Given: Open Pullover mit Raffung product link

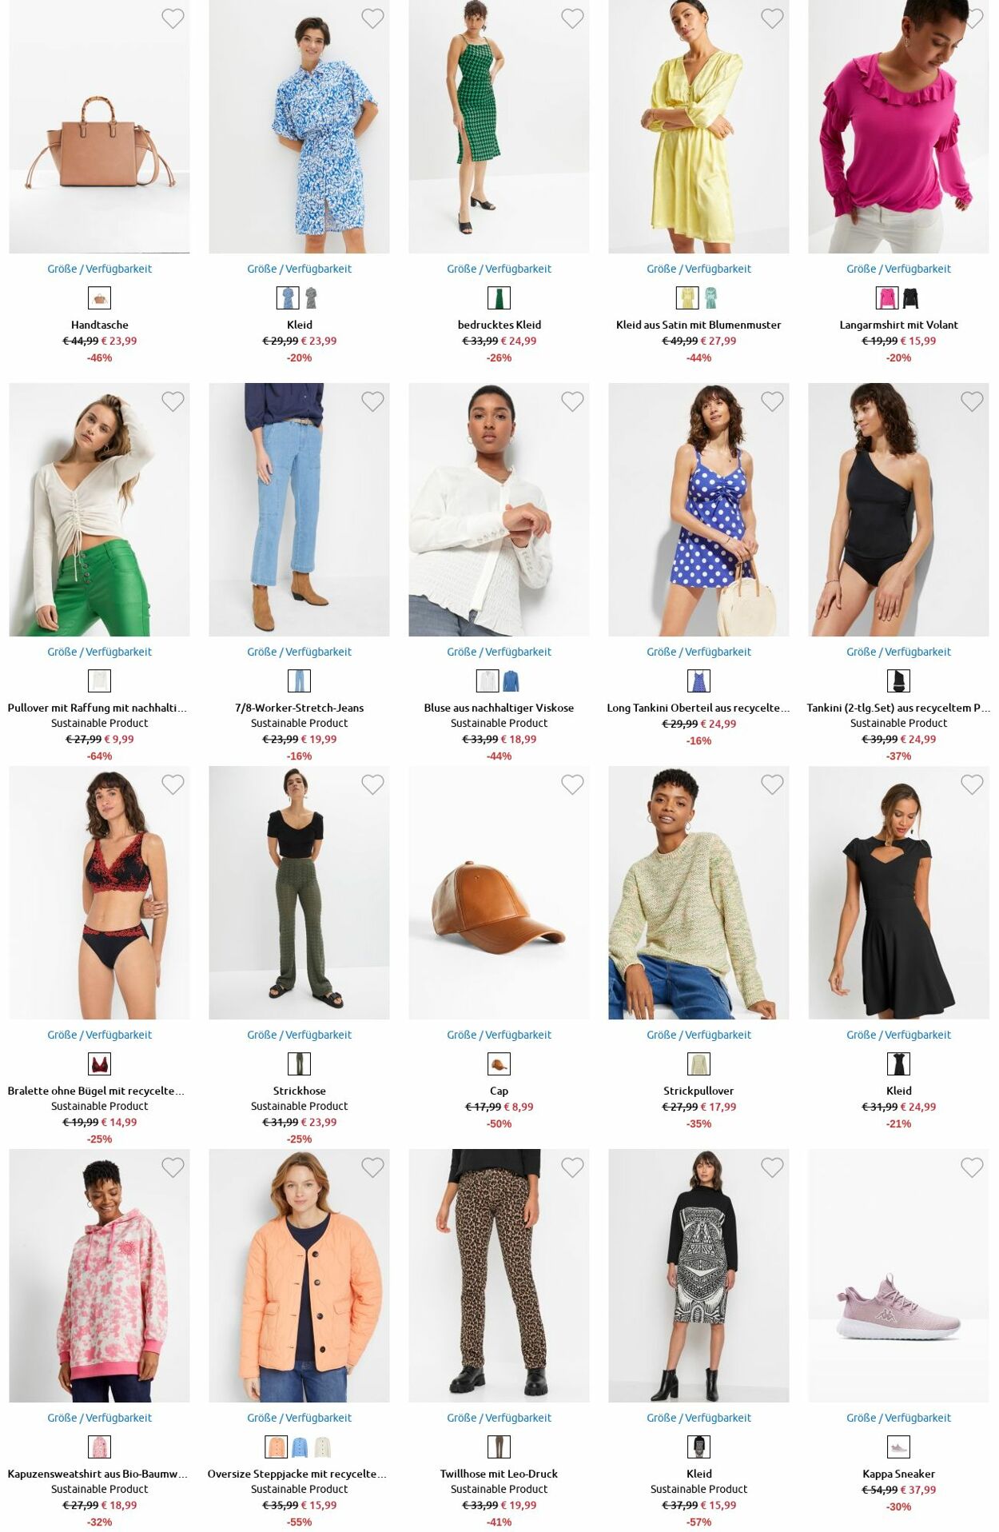Looking at the screenshot, I should (x=98, y=708).
